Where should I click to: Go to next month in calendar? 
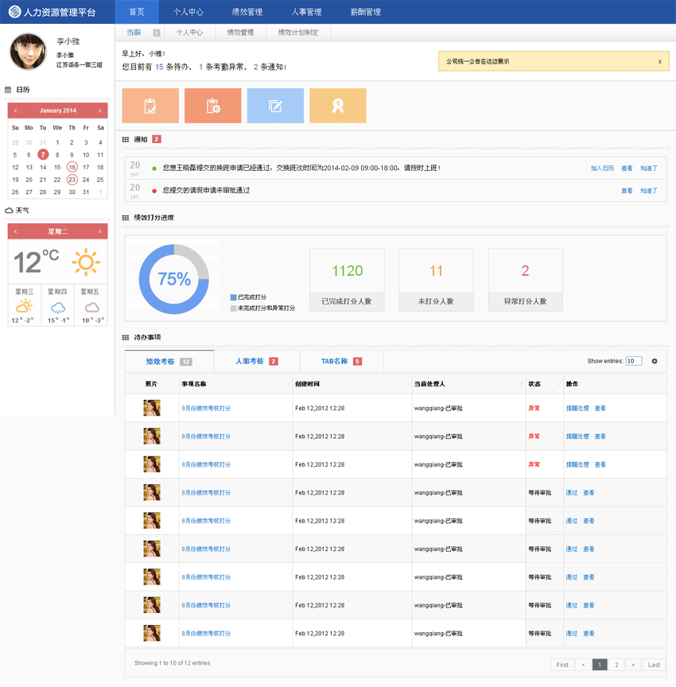click(x=99, y=111)
